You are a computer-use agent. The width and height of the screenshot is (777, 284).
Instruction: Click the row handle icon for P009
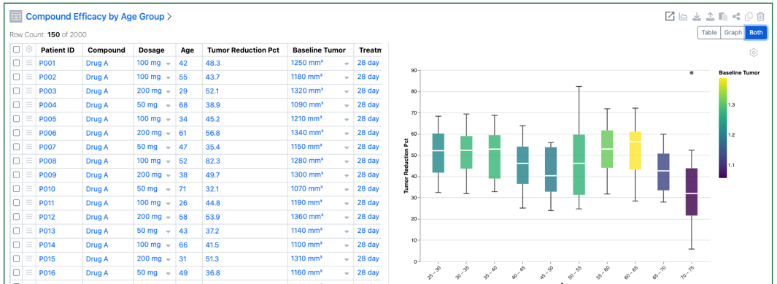(x=29, y=174)
